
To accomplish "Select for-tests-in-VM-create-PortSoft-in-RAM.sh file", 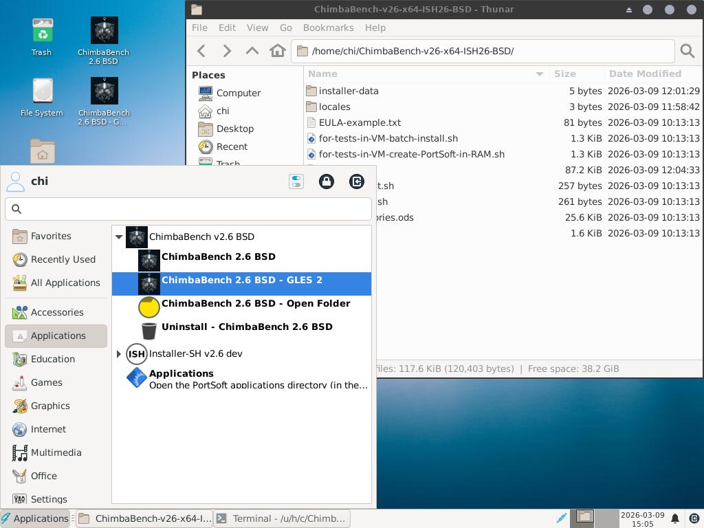I will (503, 155).
